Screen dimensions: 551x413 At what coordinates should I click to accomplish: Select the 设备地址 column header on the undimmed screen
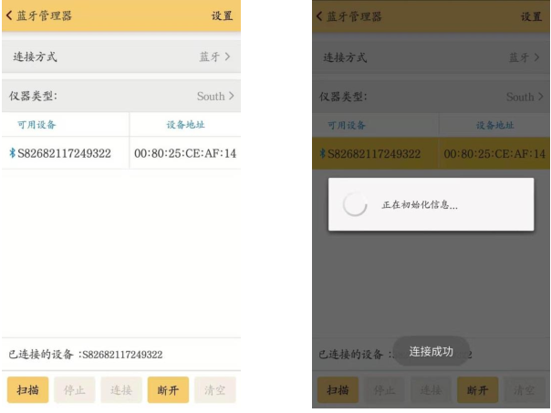click(x=185, y=125)
